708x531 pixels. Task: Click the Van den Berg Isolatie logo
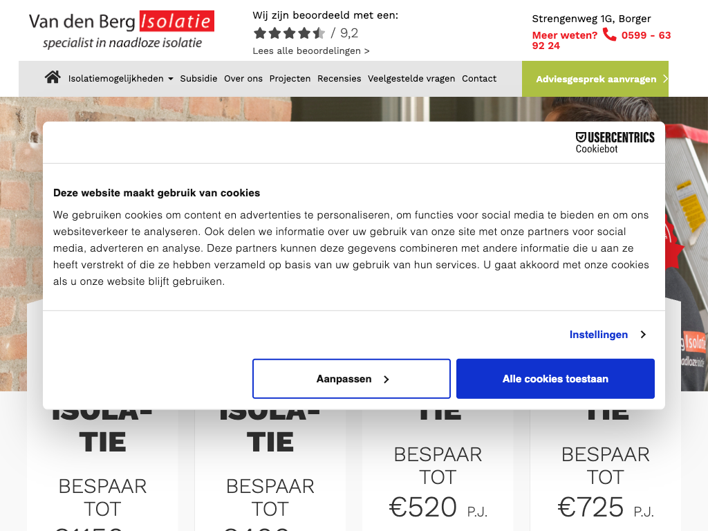pyautogui.click(x=122, y=30)
